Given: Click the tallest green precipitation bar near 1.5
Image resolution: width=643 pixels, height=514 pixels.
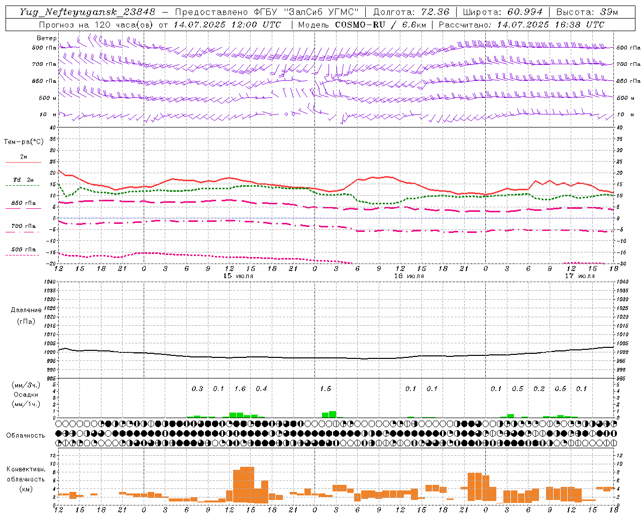Looking at the screenshot, I should tap(333, 414).
